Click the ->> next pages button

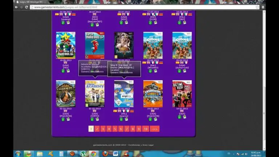155,129
